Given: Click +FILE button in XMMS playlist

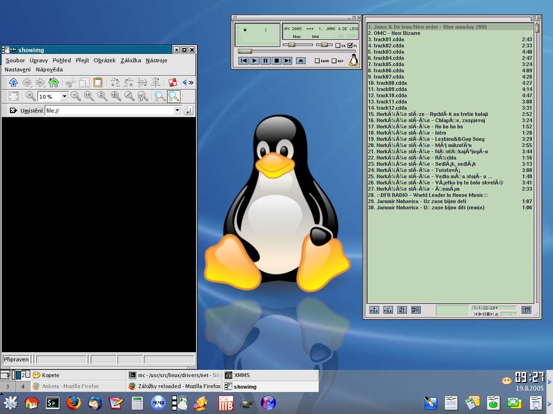Looking at the screenshot, I should (374, 310).
